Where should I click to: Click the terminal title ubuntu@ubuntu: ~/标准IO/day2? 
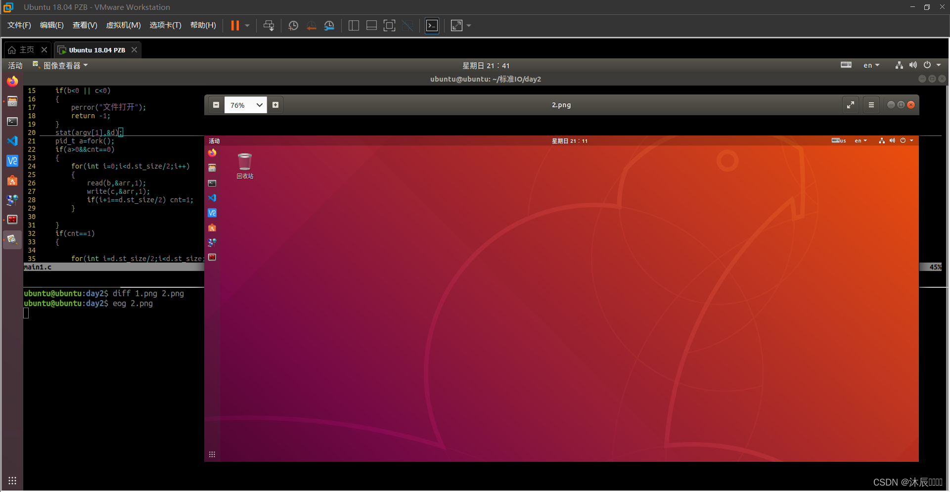pos(486,79)
